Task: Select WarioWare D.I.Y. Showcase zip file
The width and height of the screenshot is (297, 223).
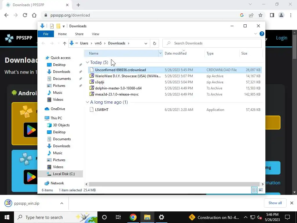Action: point(175,76)
